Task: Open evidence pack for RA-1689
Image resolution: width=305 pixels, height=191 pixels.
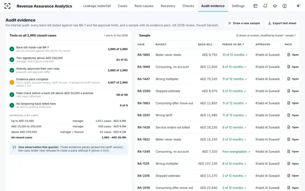Action: [293, 67]
